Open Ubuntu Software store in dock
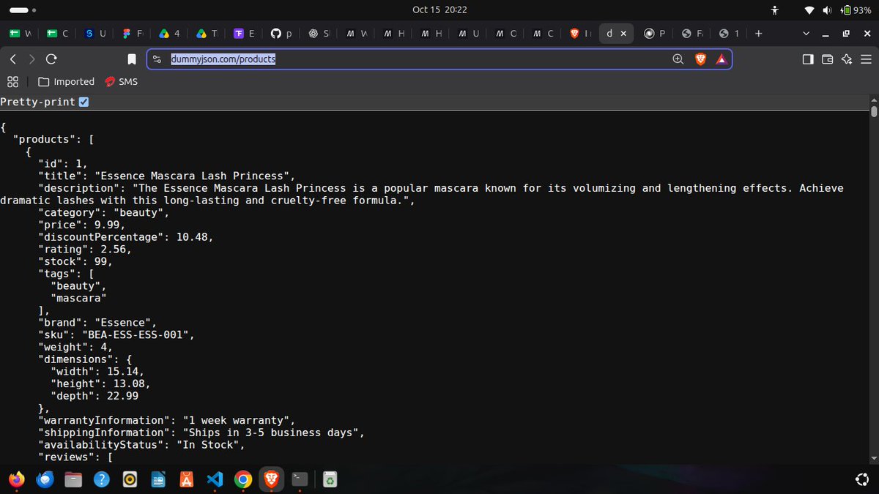 point(186,479)
